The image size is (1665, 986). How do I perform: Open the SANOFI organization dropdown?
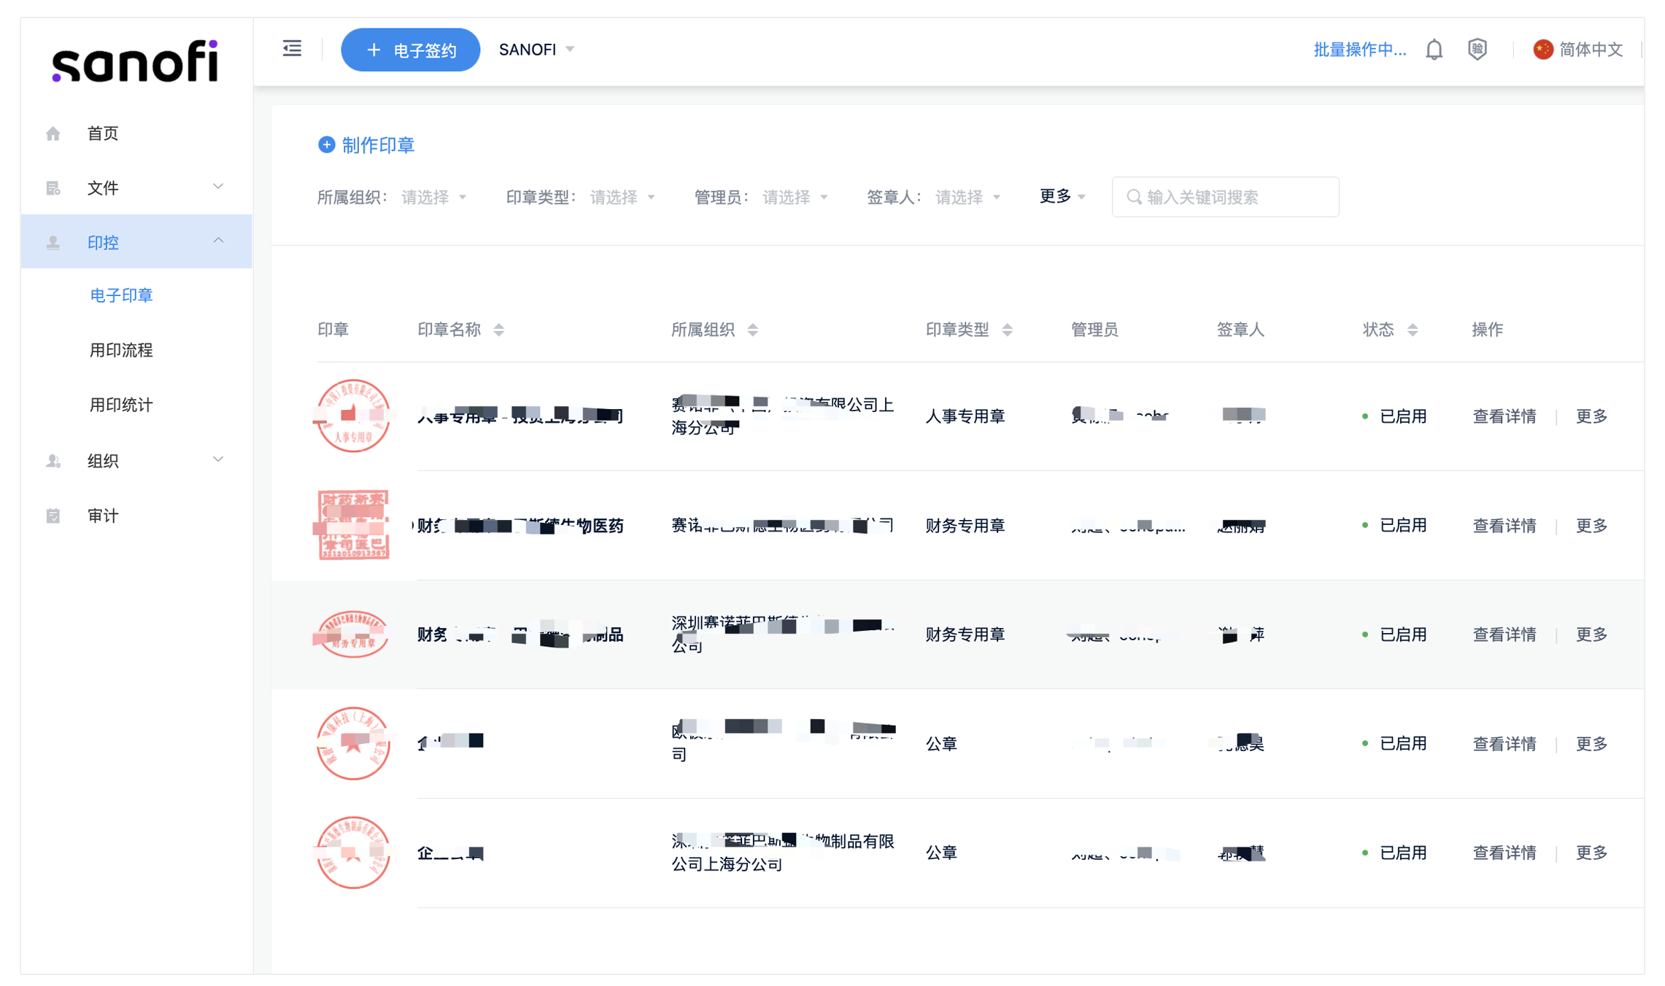537,50
